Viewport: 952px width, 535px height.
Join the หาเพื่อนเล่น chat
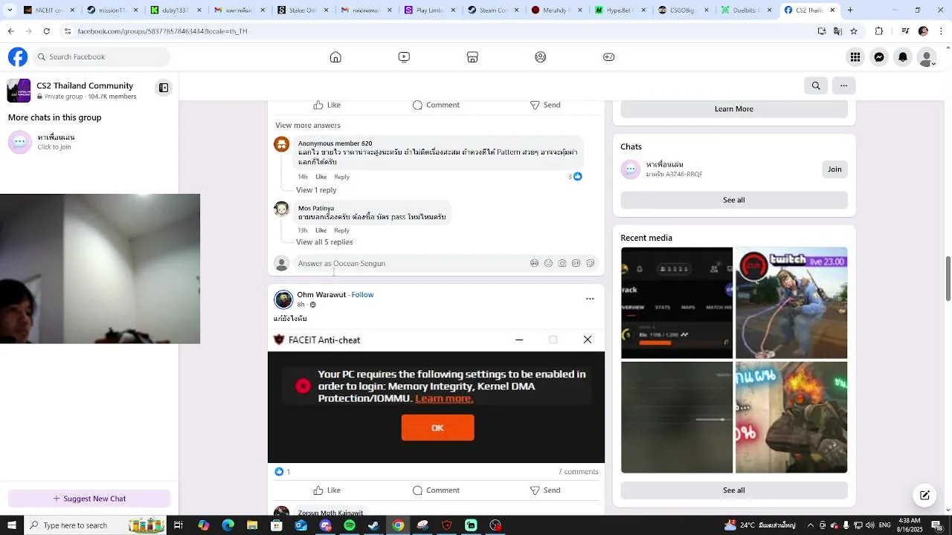pyautogui.click(x=834, y=169)
